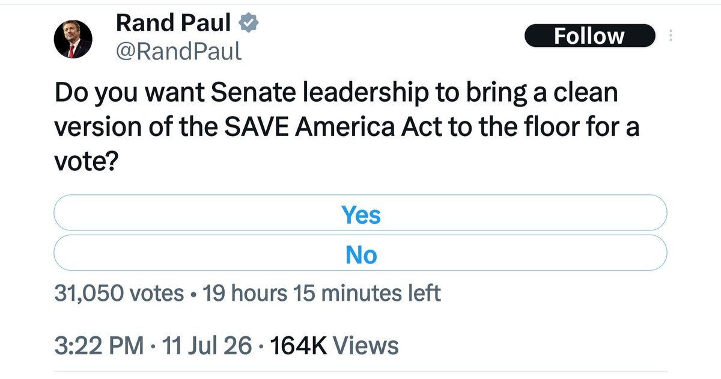The image size is (721, 379).
Task: Open the Rand Paul display name link
Action: (x=173, y=23)
